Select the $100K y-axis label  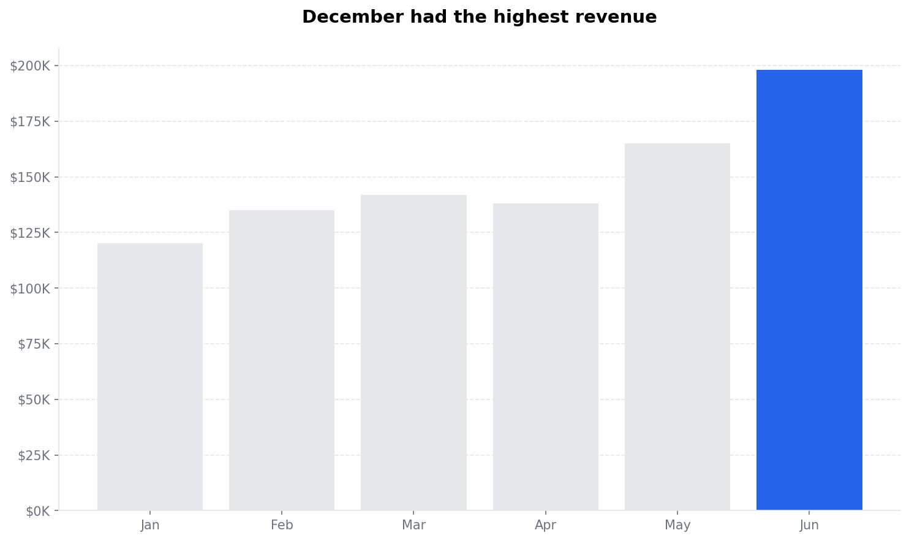(x=30, y=288)
